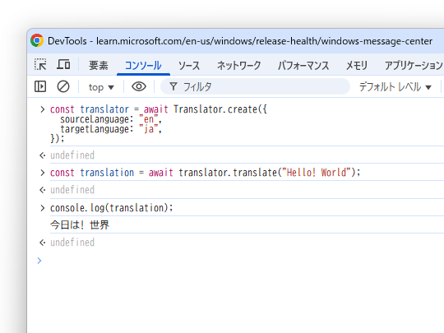The image size is (444, 333).
Task: Click the sourceLanguage: "en" line
Action: point(111,119)
